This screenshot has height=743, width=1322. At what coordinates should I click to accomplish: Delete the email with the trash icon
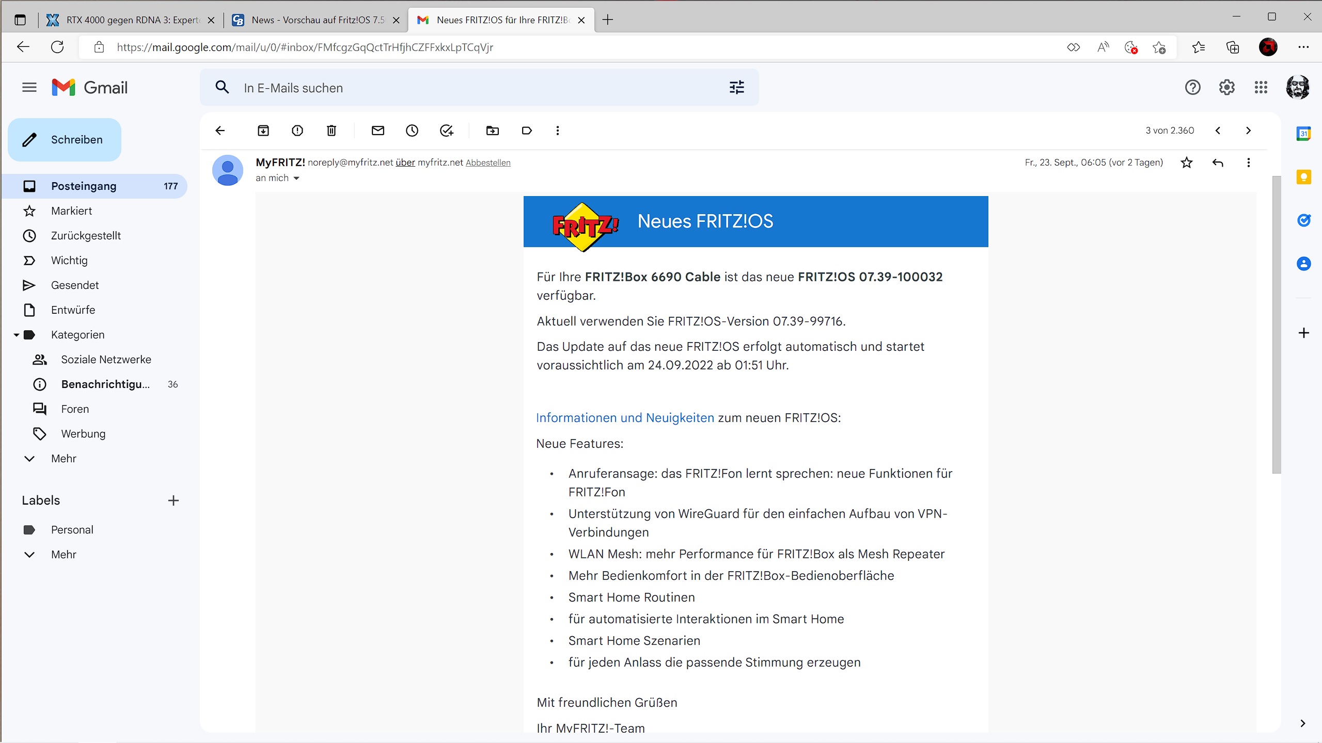pos(332,131)
